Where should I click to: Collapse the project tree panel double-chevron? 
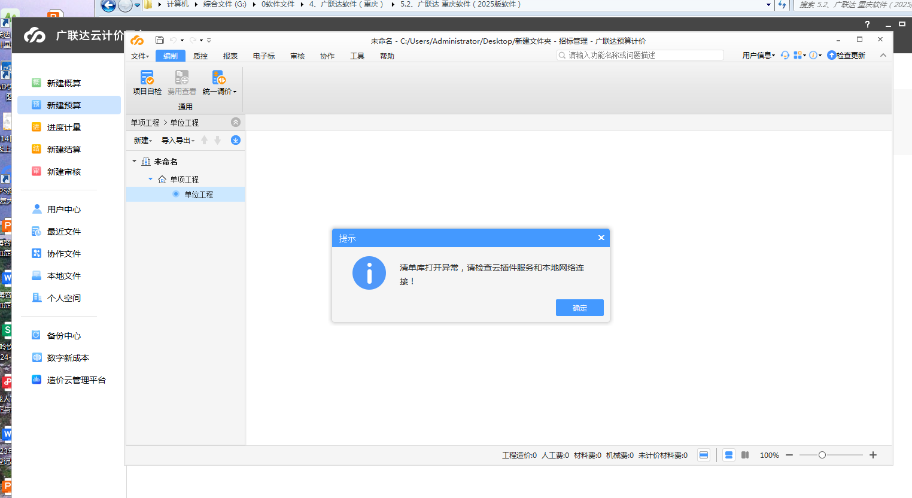(x=236, y=122)
